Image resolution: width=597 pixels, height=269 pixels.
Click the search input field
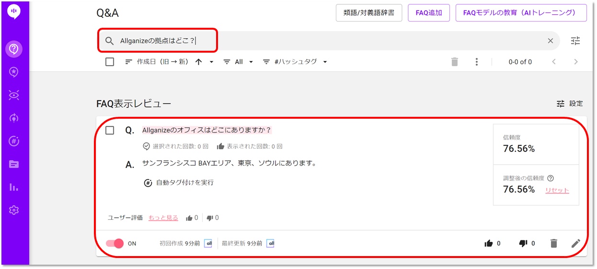(329, 41)
